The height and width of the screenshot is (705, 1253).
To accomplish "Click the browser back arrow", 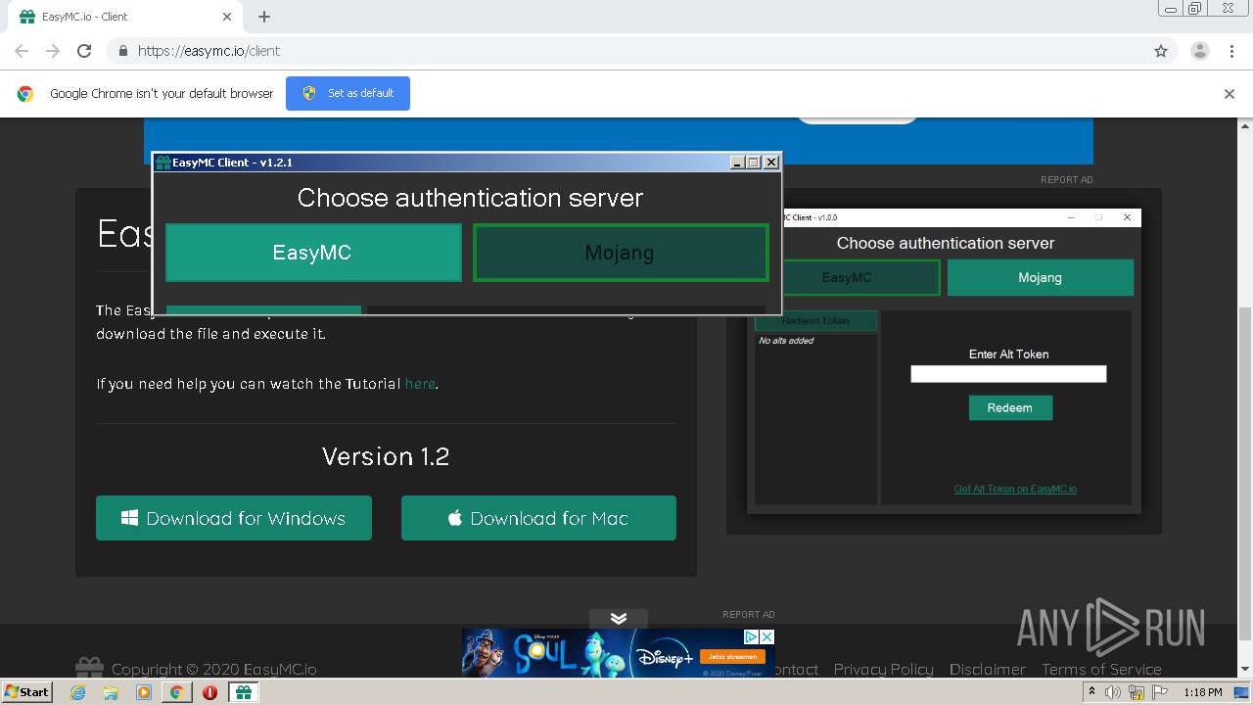I will pyautogui.click(x=22, y=51).
